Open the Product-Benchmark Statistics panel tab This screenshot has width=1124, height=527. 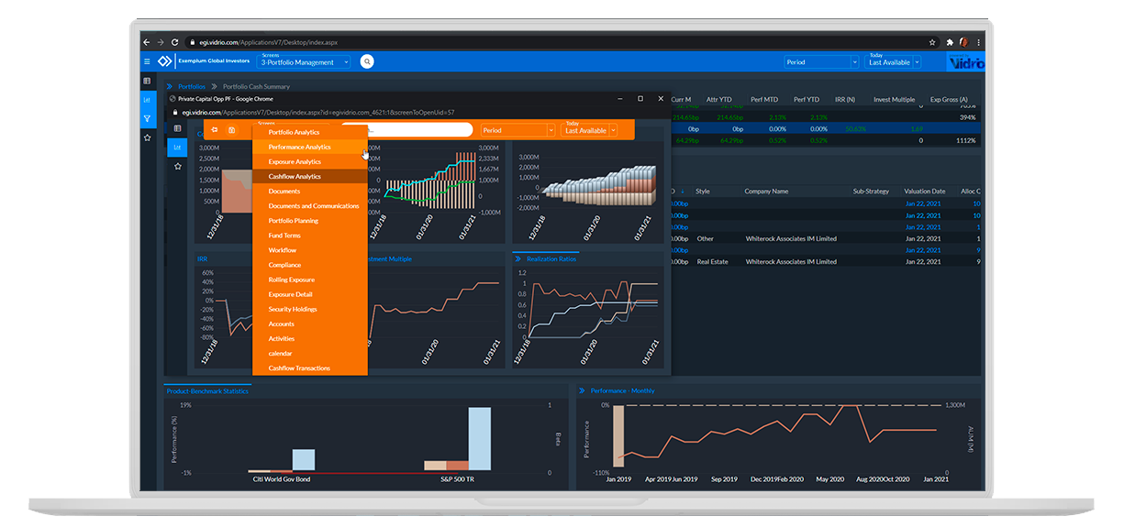coord(207,390)
